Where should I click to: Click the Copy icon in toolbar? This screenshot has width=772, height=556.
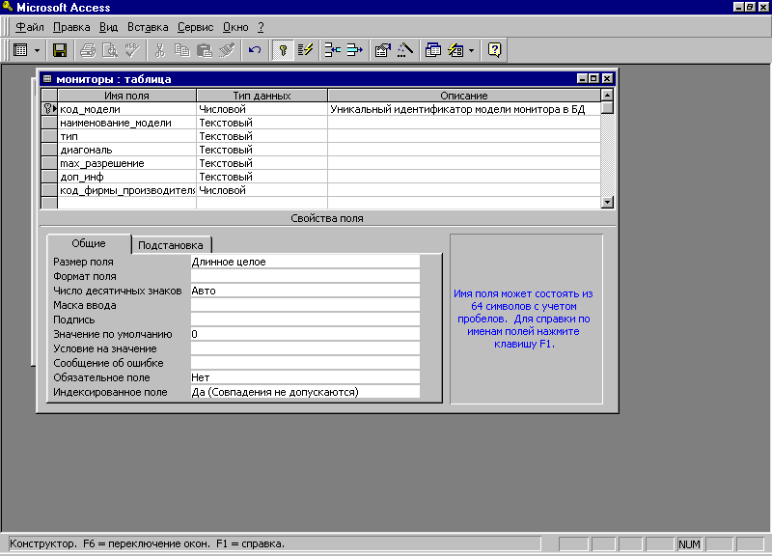(x=182, y=50)
